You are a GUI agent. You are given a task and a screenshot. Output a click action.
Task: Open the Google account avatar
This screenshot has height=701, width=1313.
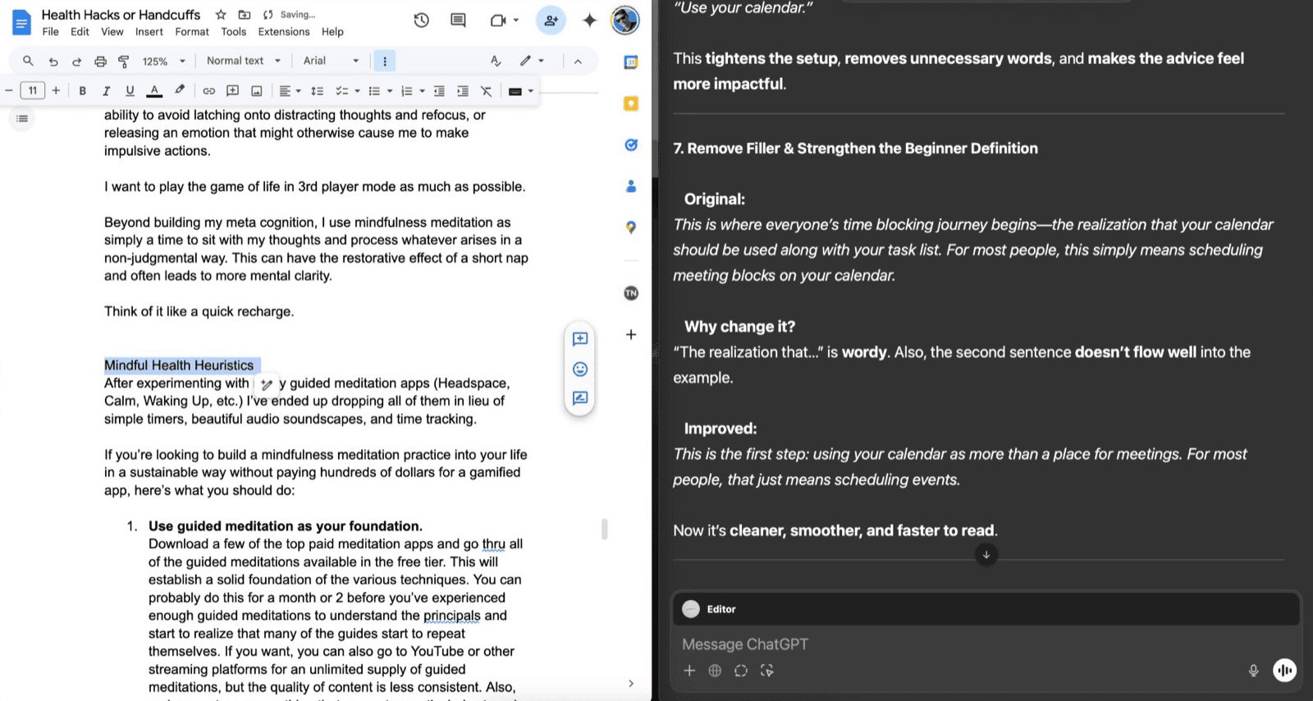[x=625, y=21]
